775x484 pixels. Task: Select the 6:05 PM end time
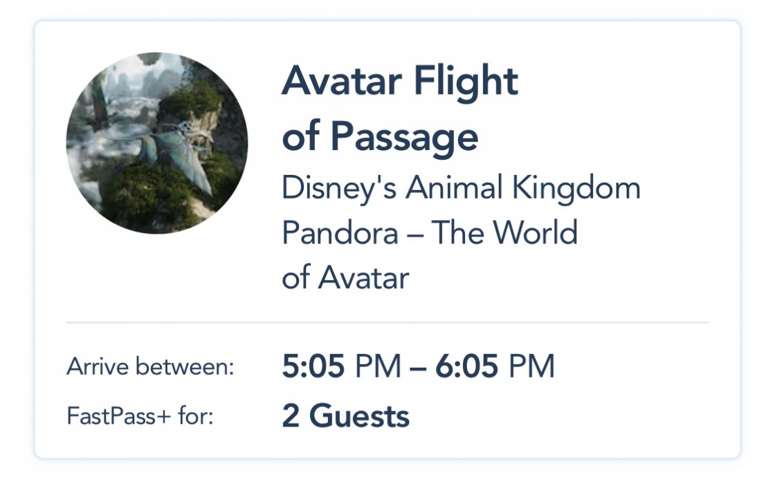pyautogui.click(x=495, y=366)
